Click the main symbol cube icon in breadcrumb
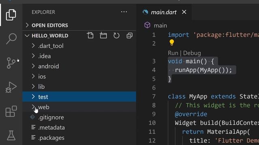Screen dimensions: 259x145 coord(147,25)
